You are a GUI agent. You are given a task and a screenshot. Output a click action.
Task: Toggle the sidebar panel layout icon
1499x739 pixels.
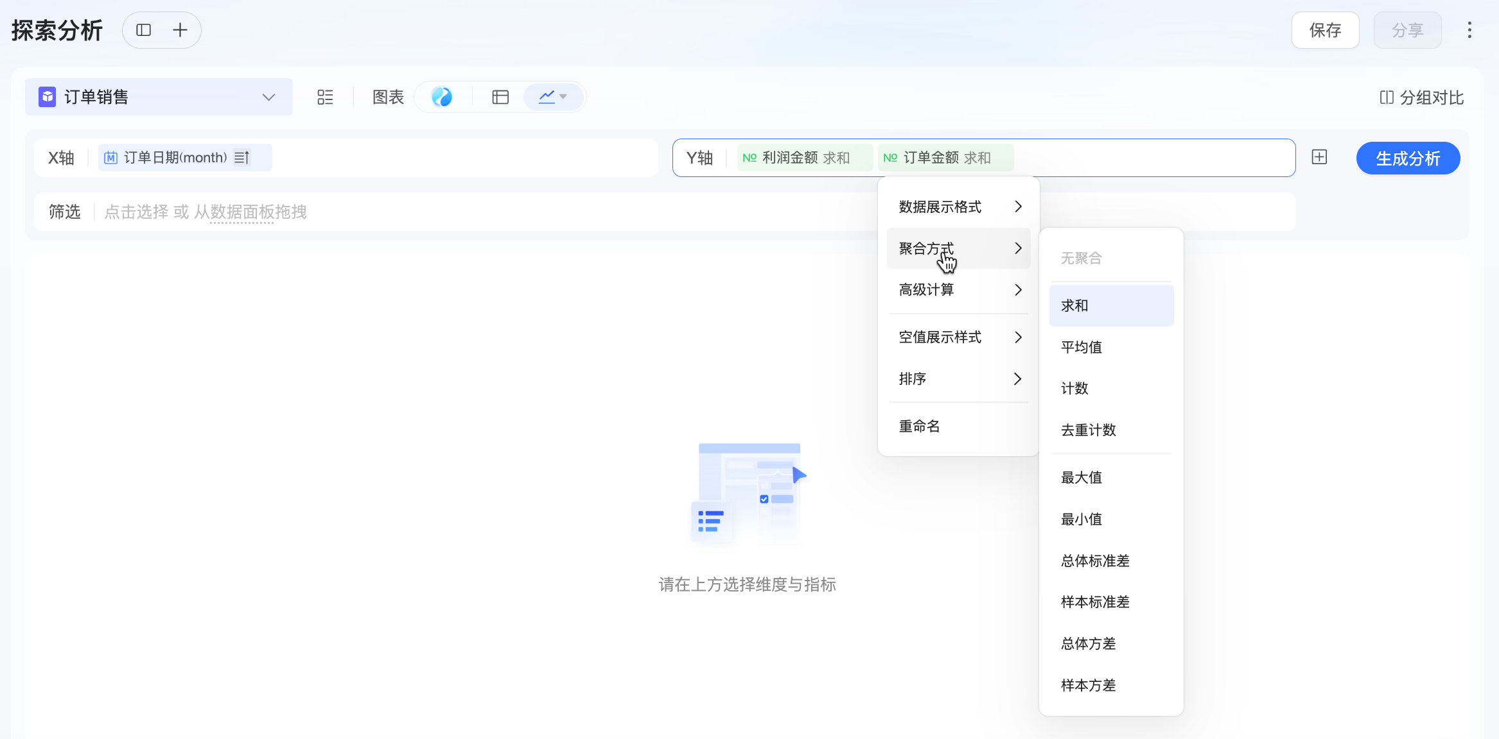pos(144,30)
